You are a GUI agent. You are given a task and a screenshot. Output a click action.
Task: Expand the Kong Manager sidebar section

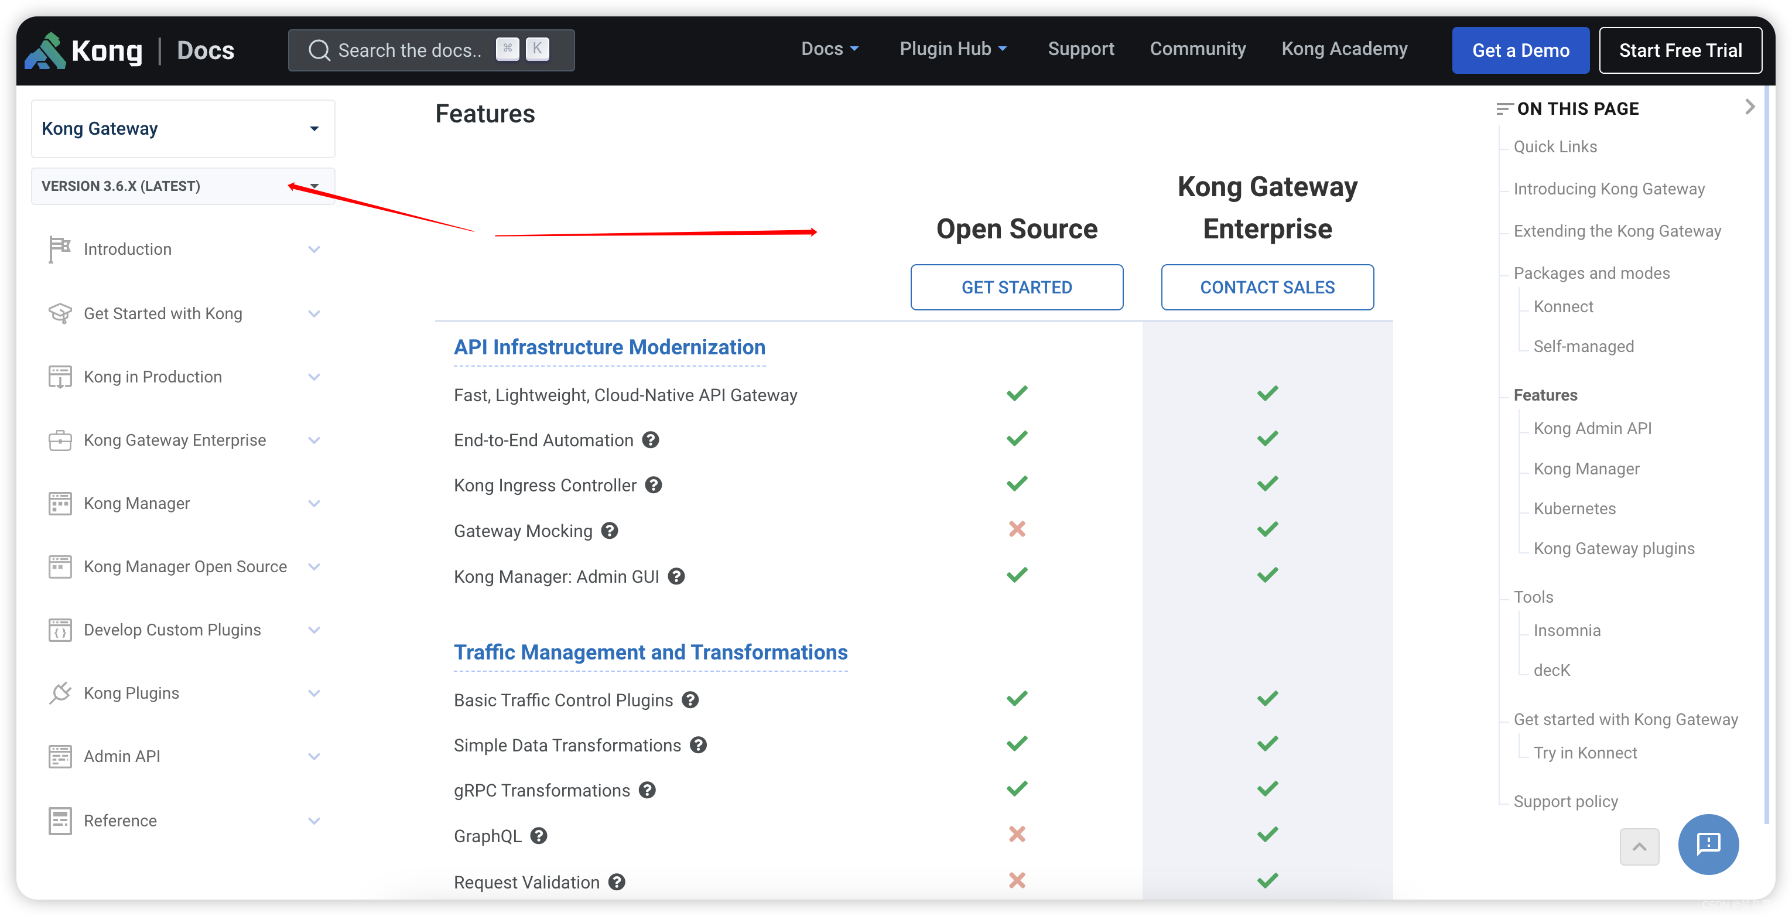coord(314,503)
